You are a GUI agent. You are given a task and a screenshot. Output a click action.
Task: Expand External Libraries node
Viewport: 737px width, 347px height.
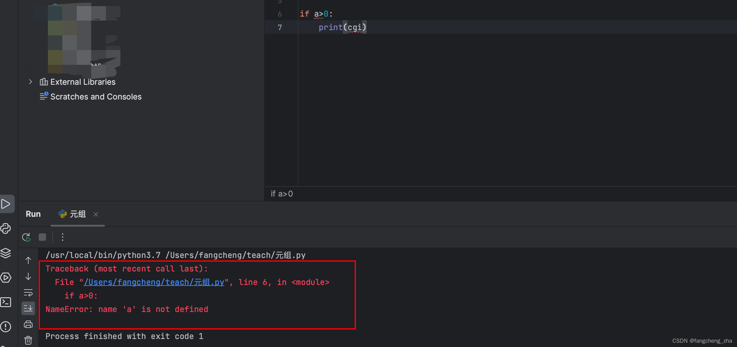[x=30, y=82]
